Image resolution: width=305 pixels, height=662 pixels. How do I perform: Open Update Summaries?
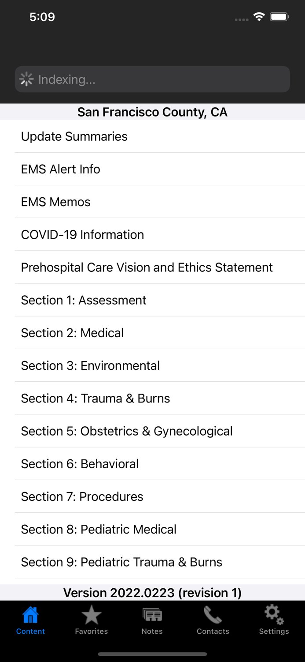tap(74, 136)
